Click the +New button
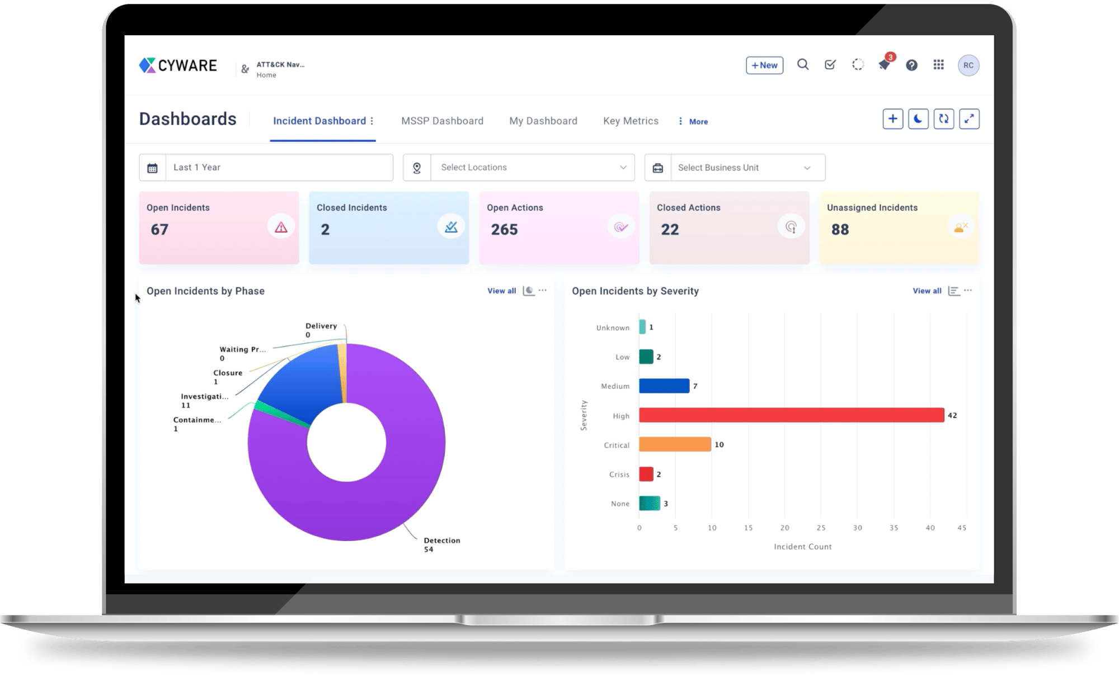This screenshot has width=1119, height=678. pyautogui.click(x=764, y=65)
